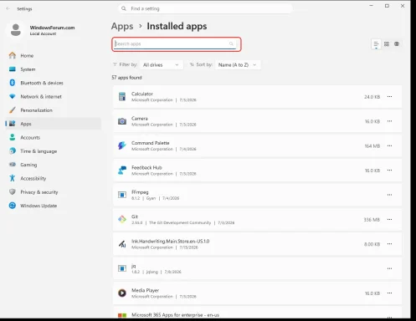Screen dimensions: 416x321
Task: Click the Command Palette app icon
Action: 122,145
